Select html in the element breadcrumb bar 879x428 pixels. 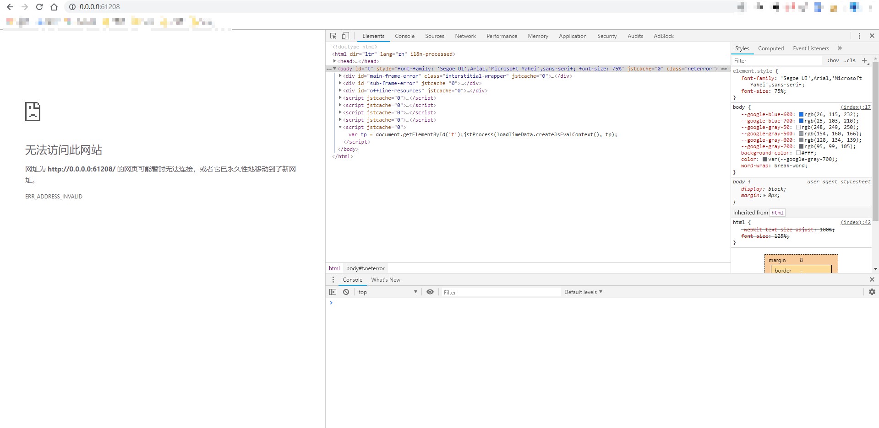[334, 268]
